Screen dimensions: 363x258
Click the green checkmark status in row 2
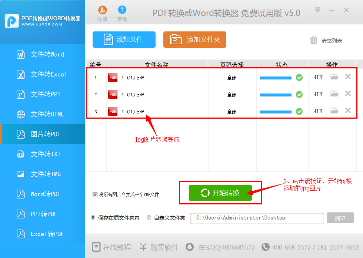299,95
